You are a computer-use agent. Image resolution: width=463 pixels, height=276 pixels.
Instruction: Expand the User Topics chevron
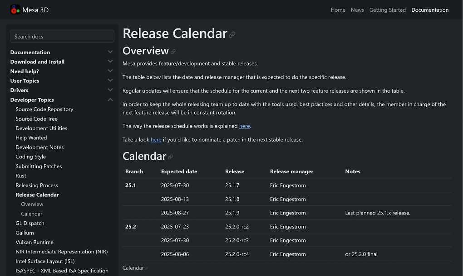pyautogui.click(x=110, y=81)
